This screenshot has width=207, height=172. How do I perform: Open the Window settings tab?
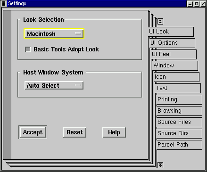pos(175,66)
